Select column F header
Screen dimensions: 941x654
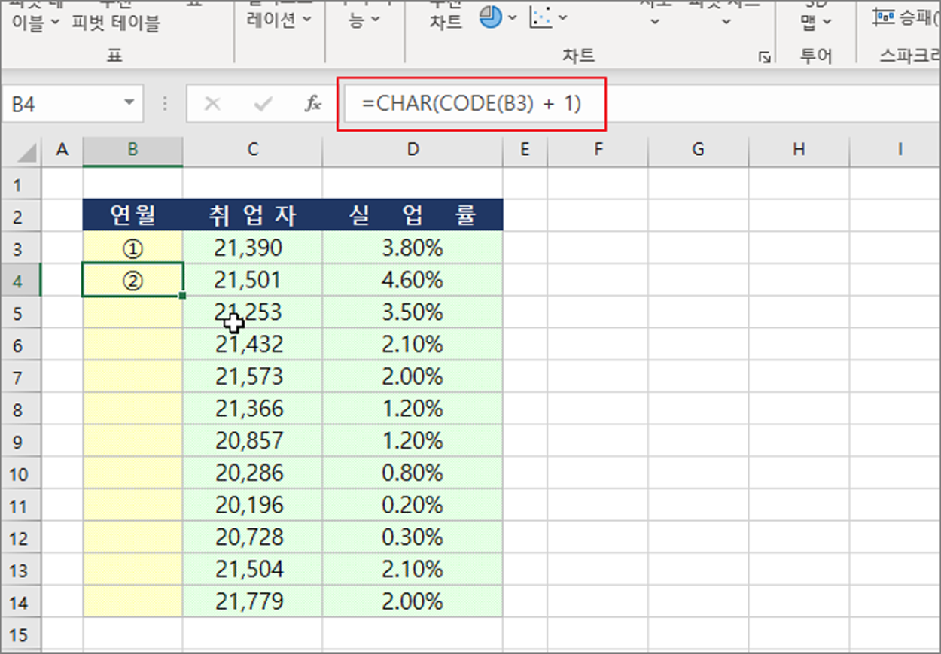pos(598,150)
